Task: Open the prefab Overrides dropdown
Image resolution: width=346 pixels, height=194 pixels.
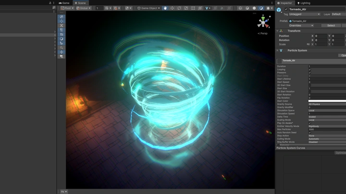Action: (301, 25)
